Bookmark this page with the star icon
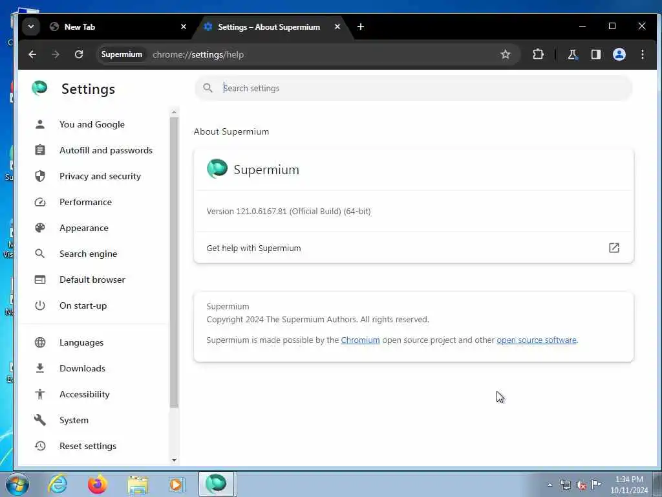Image resolution: width=662 pixels, height=497 pixels. (506, 54)
